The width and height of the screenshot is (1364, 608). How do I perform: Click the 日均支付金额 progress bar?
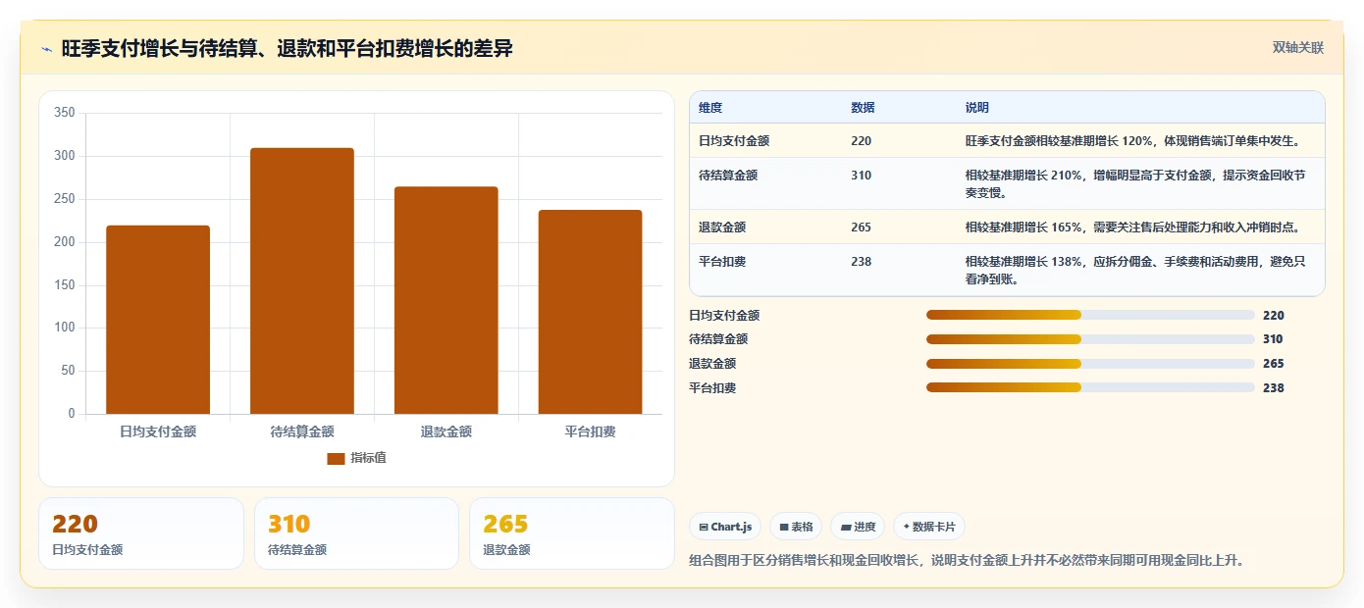click(1090, 315)
